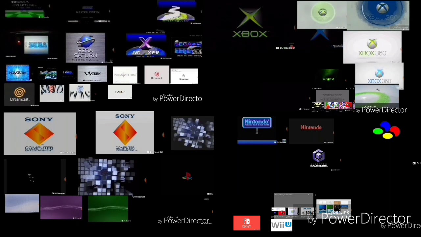Select the smaller PS2 floating cubes clip

[193, 133]
